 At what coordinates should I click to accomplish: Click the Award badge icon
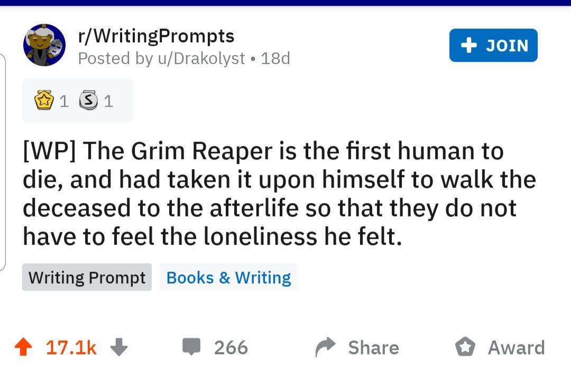[465, 347]
